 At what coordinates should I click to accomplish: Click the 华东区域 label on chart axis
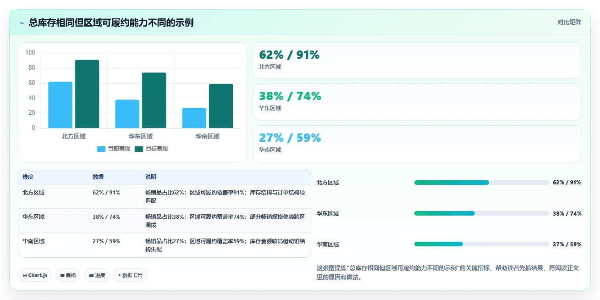pos(141,136)
